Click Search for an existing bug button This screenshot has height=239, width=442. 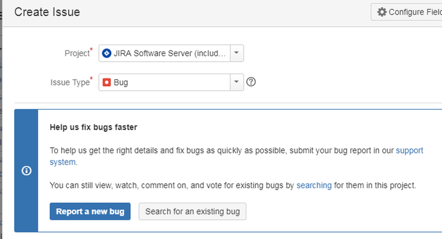[x=193, y=212]
